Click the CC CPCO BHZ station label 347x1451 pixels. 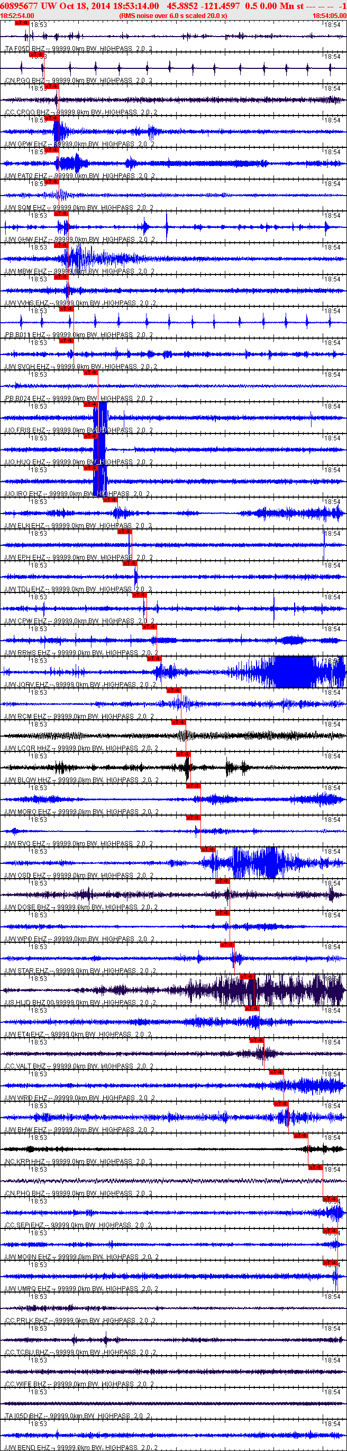[x=28, y=113]
